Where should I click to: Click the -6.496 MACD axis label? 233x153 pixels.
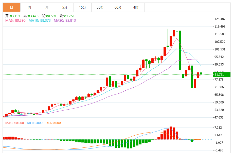click(x=219, y=150)
